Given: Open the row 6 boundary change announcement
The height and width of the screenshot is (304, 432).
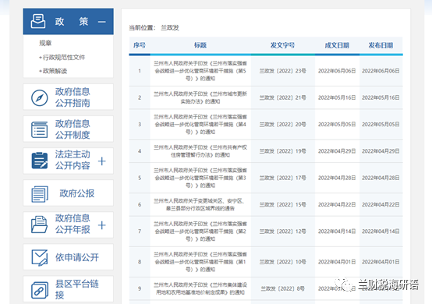Looking at the screenshot, I should [200, 204].
